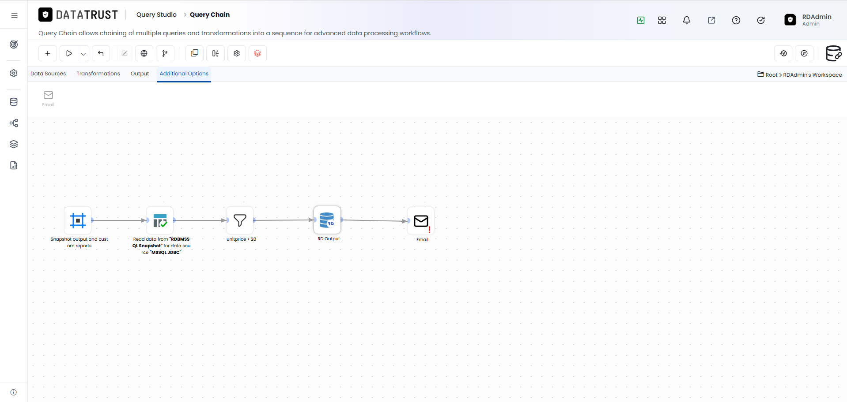Screen dimensions: 847x402
Task: Click the undo arrow icon
Action: (x=101, y=53)
